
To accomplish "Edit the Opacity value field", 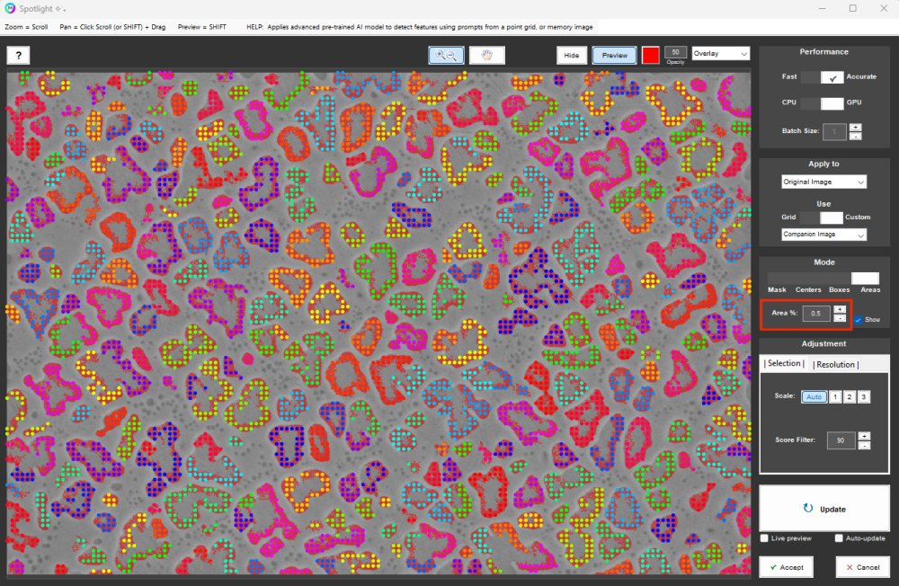I will coord(675,52).
